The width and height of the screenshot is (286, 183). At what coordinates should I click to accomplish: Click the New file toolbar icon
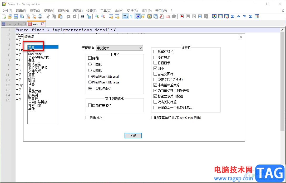(4, 16)
